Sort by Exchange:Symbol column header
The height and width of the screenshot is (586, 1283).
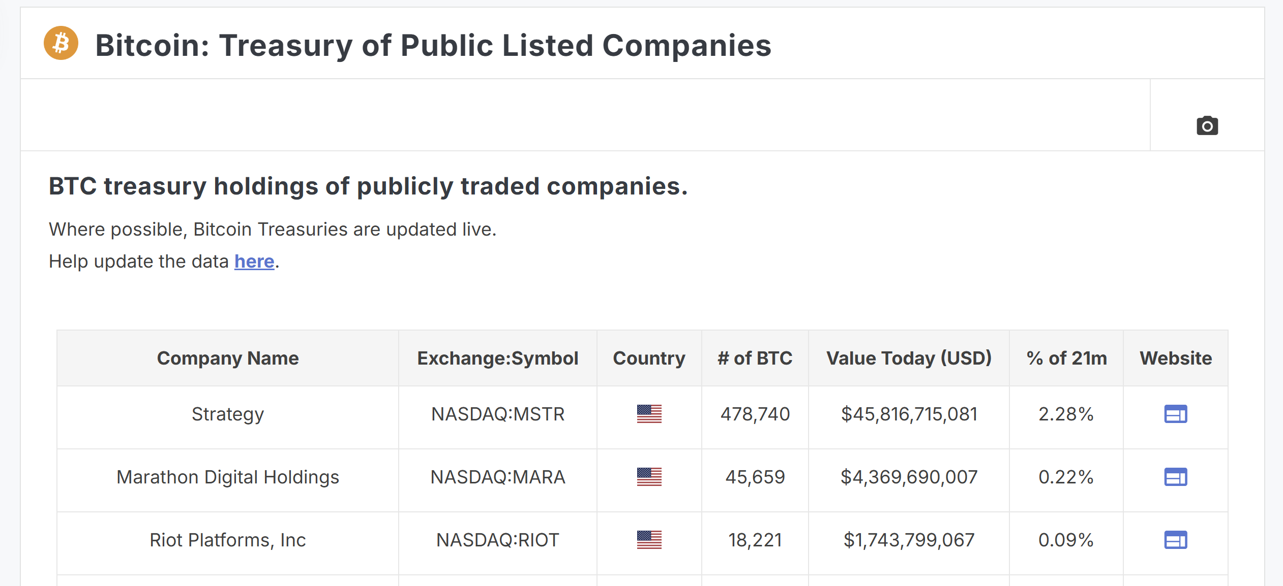pyautogui.click(x=498, y=359)
